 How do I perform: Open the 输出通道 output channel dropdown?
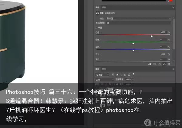[x=139, y=23]
